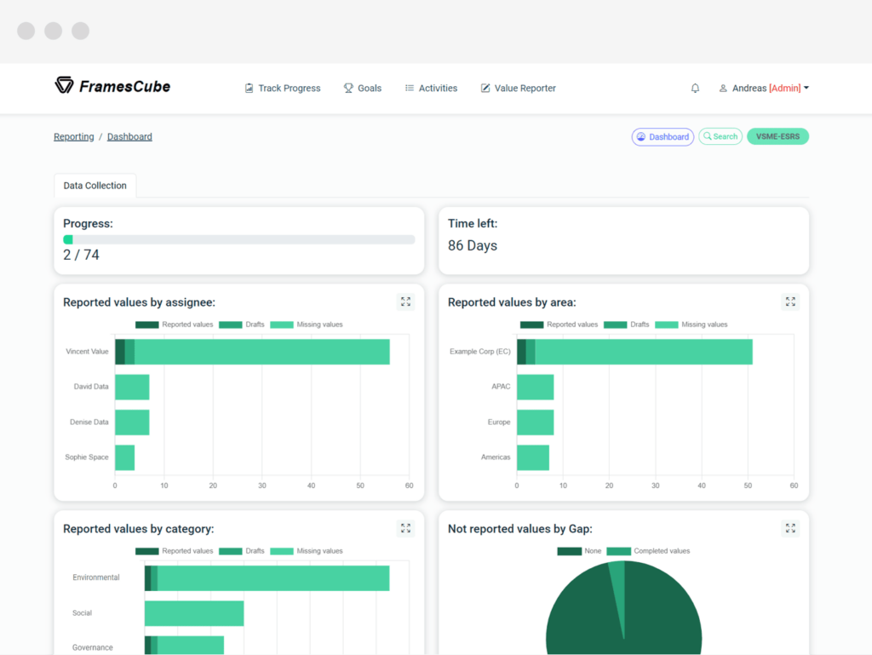Follow the Reporting breadcrumb link
872x655 pixels.
tap(74, 137)
